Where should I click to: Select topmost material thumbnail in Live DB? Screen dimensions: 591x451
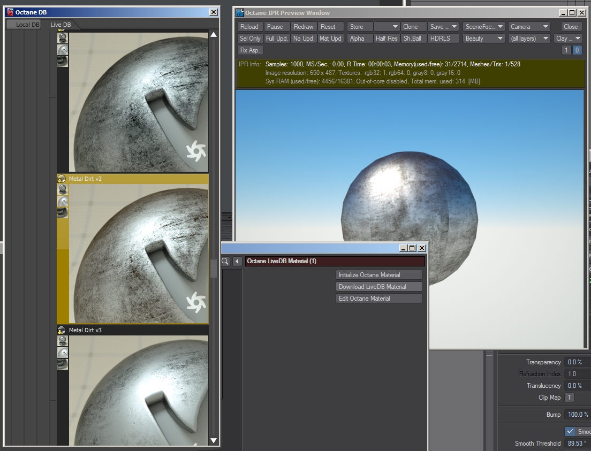(139, 102)
